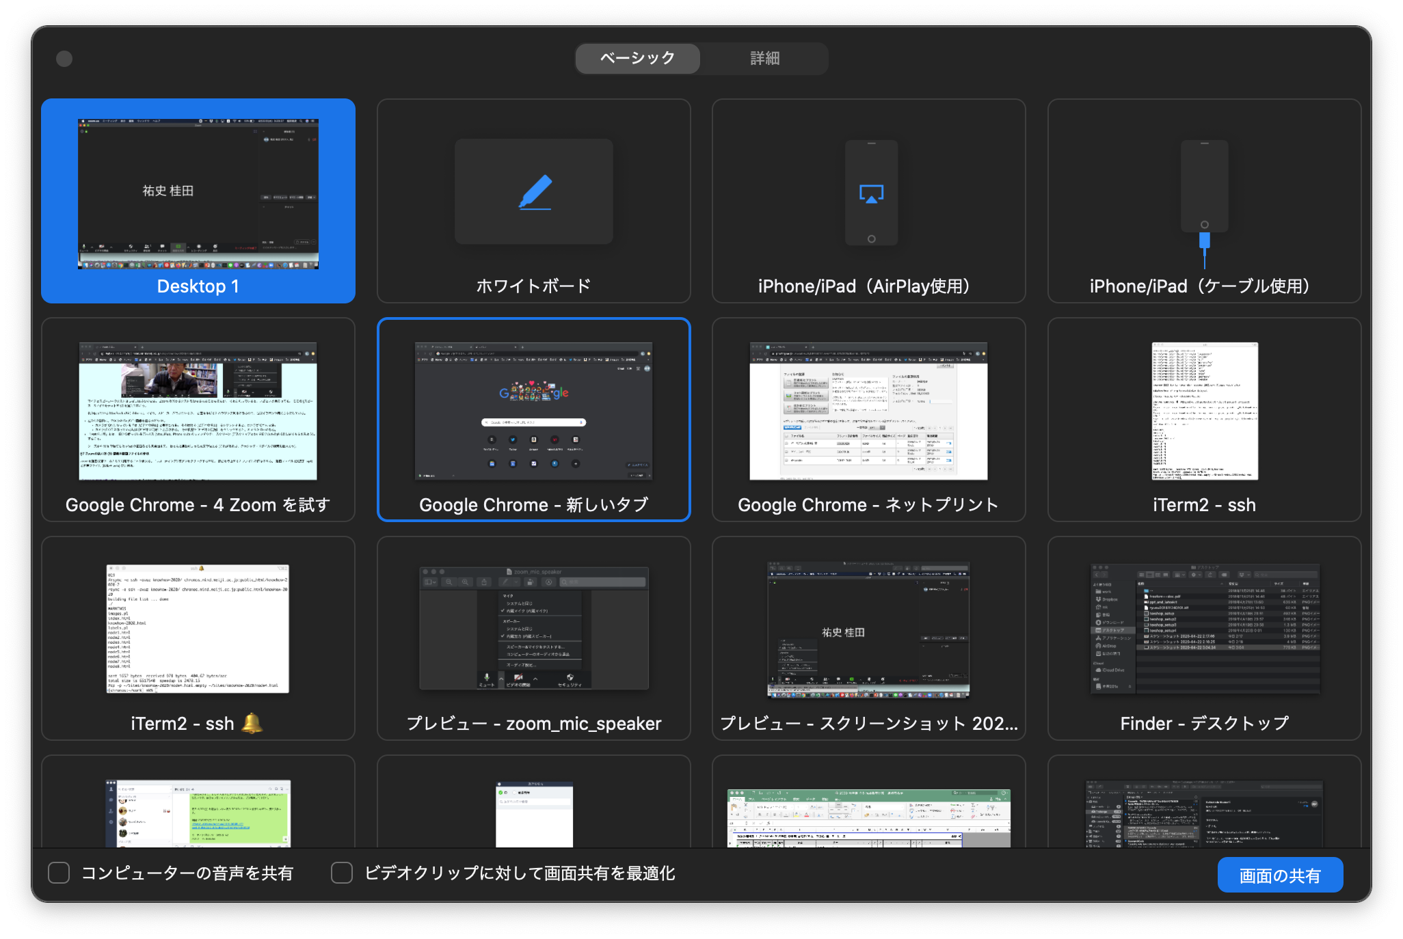The height and width of the screenshot is (939, 1403).
Task: Select the Excel spreadsheet window thumbnail
Action: click(868, 819)
